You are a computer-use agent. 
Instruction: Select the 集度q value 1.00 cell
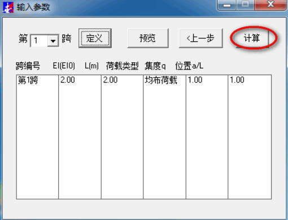(x=195, y=80)
